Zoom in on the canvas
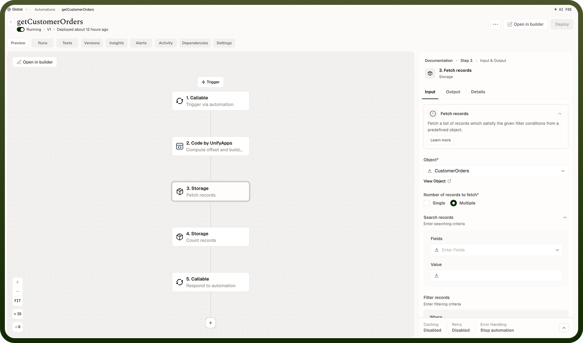The width and height of the screenshot is (583, 343). coord(17,282)
